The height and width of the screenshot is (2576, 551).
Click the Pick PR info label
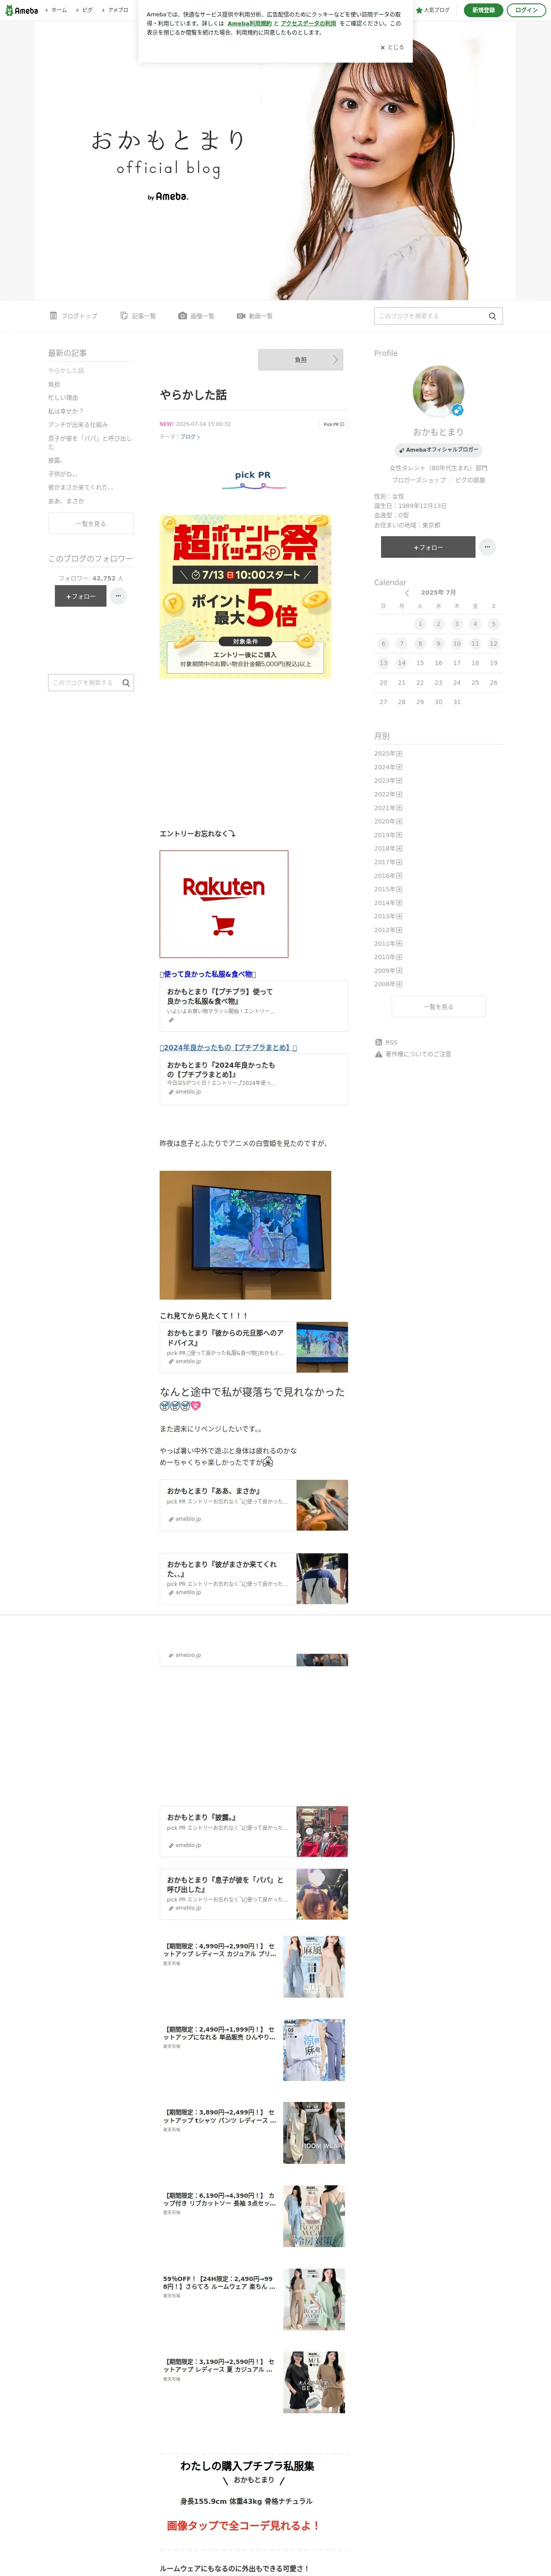(x=333, y=424)
